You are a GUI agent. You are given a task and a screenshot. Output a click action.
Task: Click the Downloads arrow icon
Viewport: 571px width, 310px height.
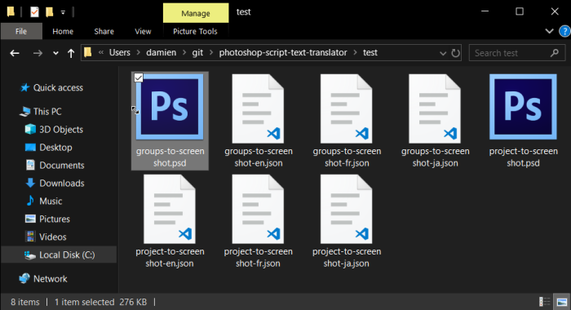[30, 183]
